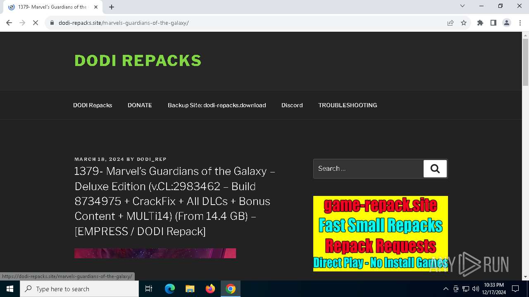
Task: Click the Guardians of the Galaxy post title
Action: click(175, 201)
